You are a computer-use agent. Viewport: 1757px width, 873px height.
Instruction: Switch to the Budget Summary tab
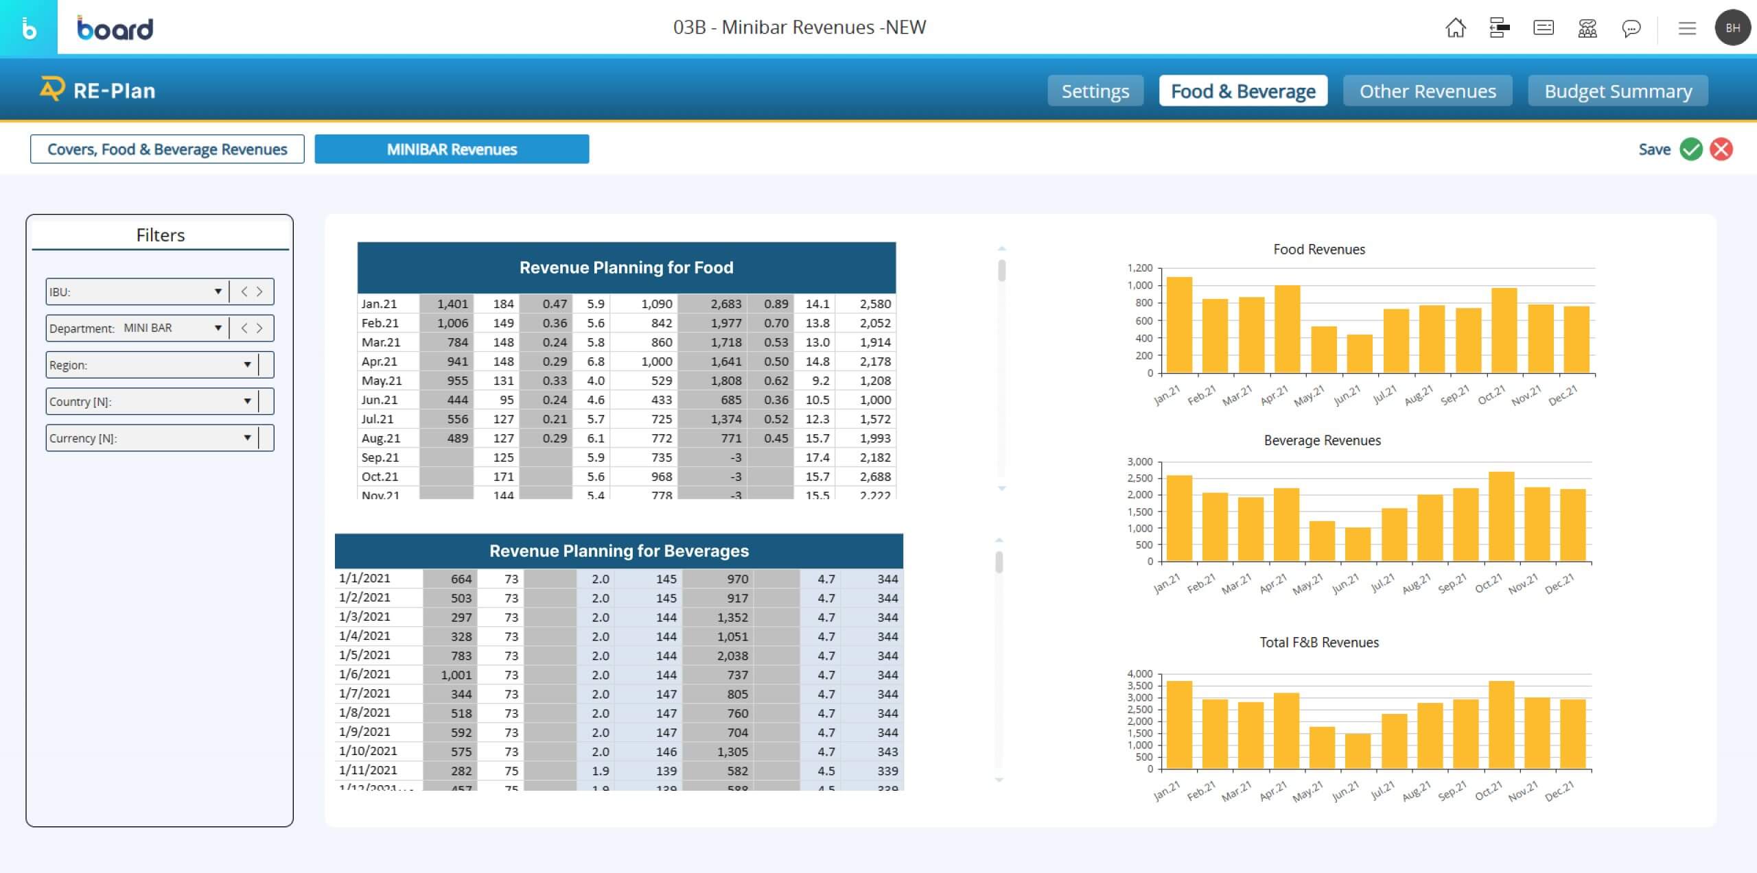pos(1618,91)
